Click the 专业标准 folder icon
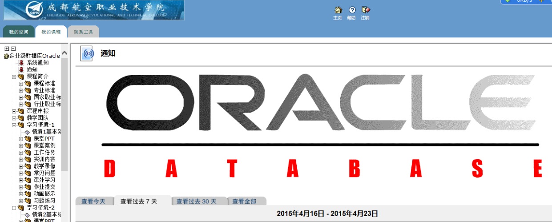Image resolution: width=552 pixels, height=222 pixels. coord(28,90)
